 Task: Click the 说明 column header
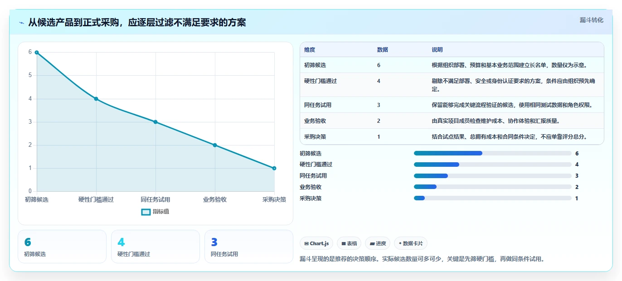click(x=437, y=50)
